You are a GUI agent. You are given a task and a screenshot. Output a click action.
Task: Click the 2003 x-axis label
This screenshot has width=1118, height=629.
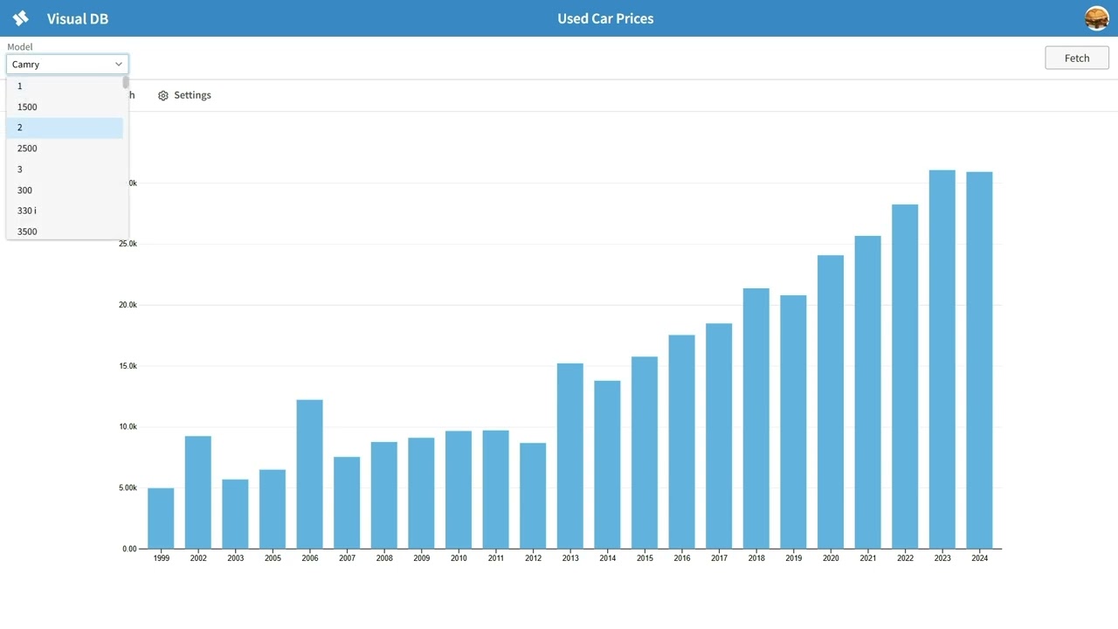tap(236, 558)
